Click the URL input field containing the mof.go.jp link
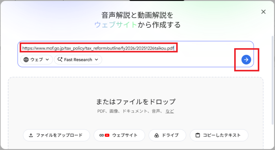 98,48
